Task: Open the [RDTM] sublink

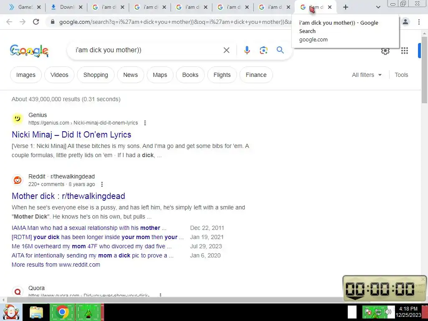Action: tap(97, 237)
